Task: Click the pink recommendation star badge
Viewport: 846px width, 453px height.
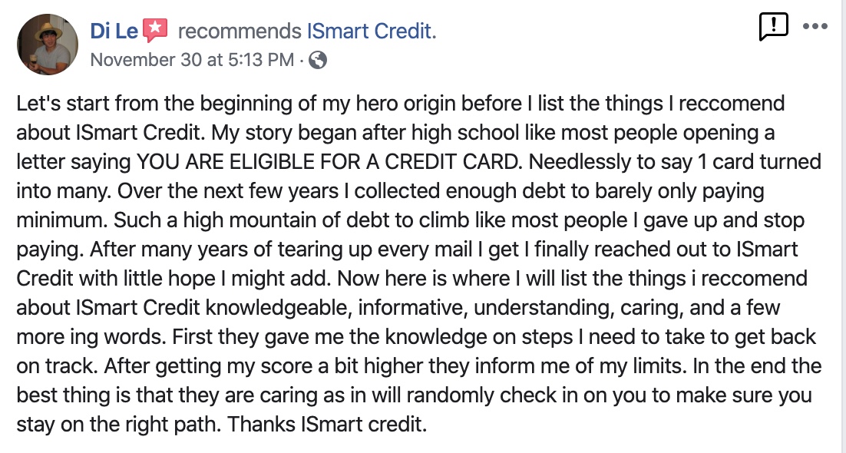Action: [156, 30]
